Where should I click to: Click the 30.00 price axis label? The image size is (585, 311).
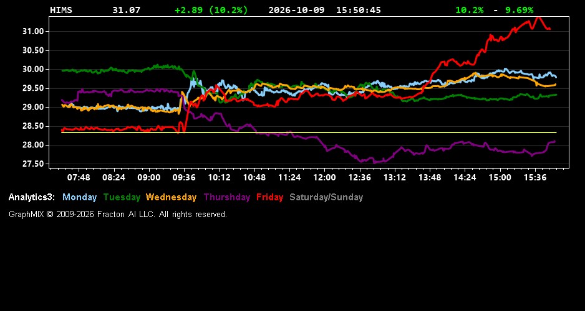coord(33,69)
